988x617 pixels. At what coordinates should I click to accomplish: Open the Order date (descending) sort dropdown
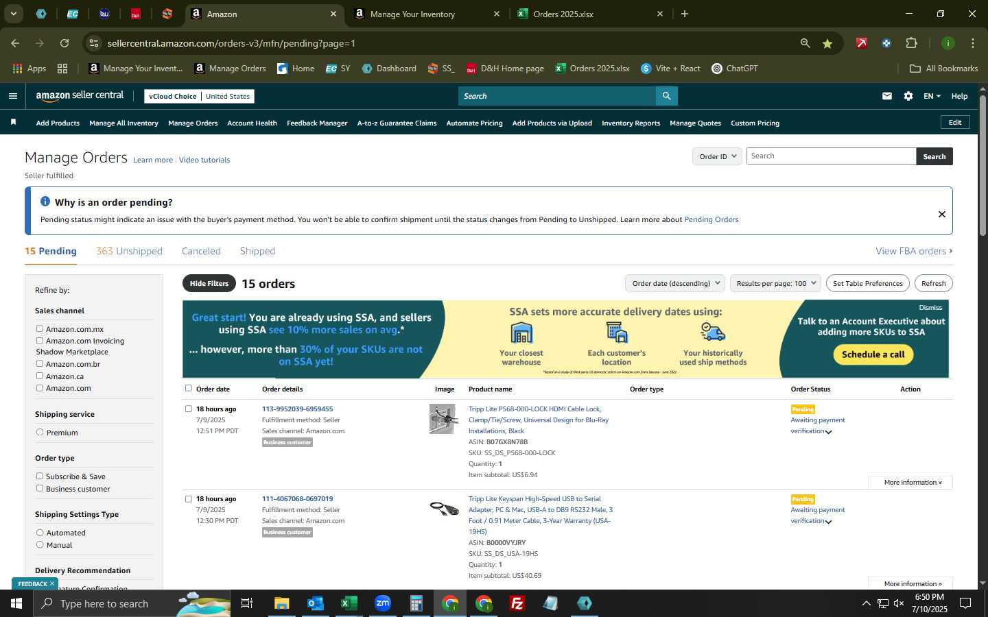[675, 283]
